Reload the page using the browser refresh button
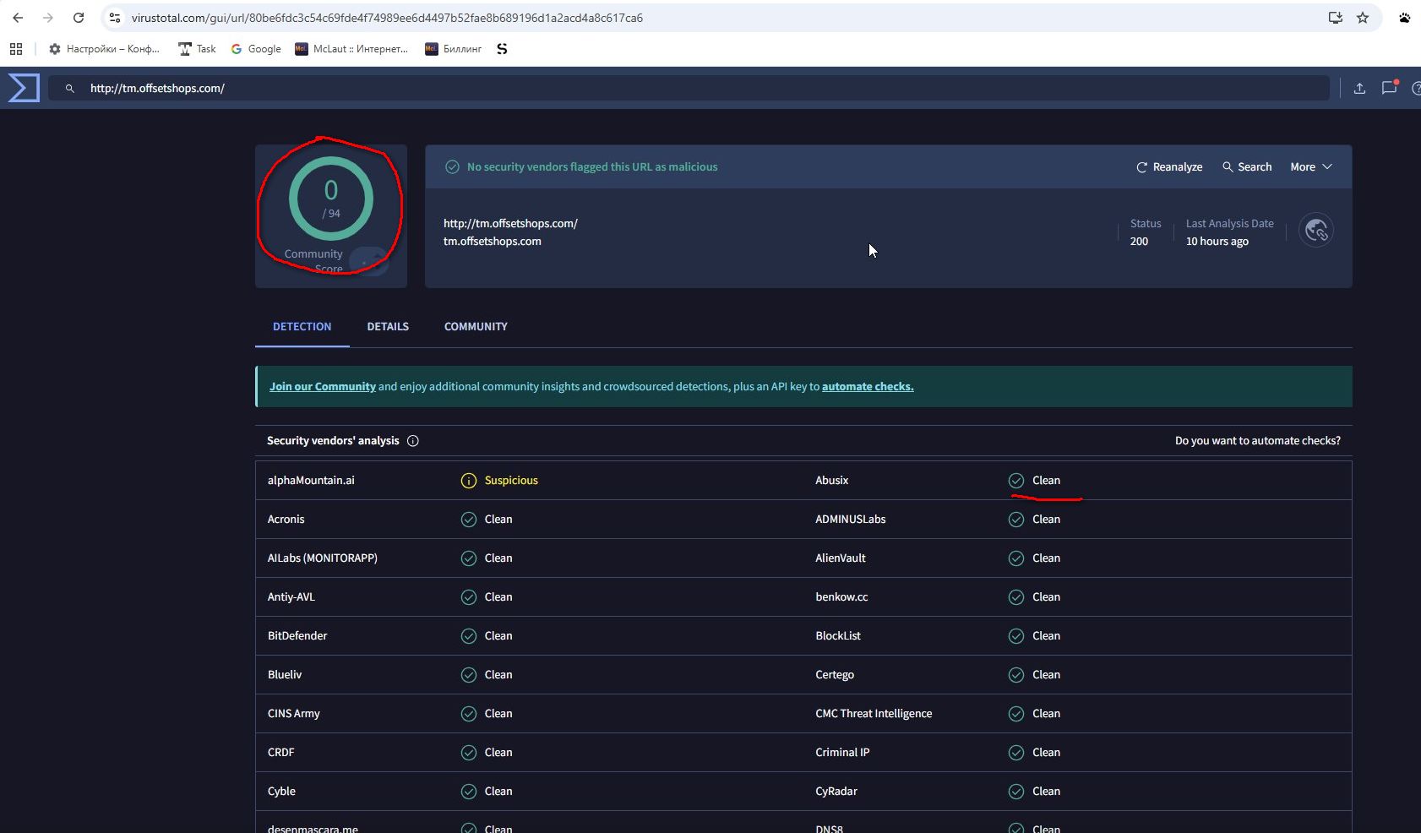 pos(79,18)
